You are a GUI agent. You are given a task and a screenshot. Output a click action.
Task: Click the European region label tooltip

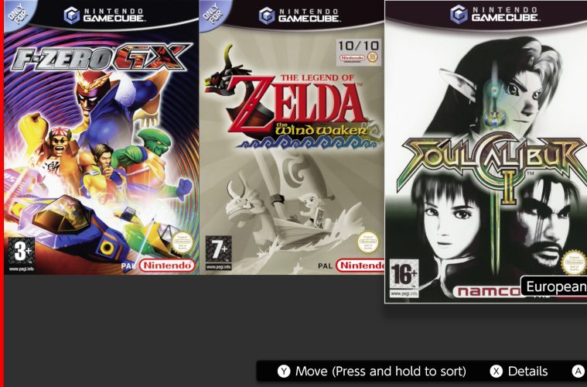click(x=554, y=287)
